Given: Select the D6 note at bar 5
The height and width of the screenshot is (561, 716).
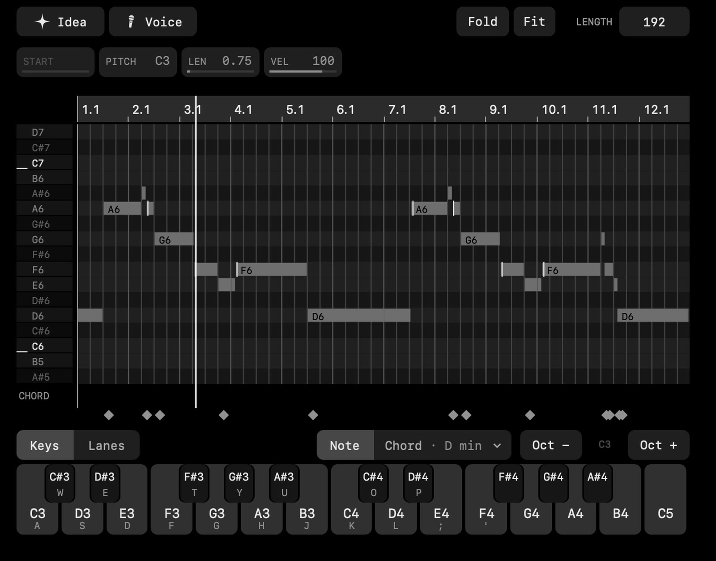Looking at the screenshot, I should [359, 315].
